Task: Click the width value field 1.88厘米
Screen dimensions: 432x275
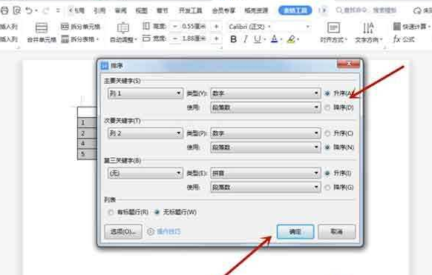Action: [194, 39]
